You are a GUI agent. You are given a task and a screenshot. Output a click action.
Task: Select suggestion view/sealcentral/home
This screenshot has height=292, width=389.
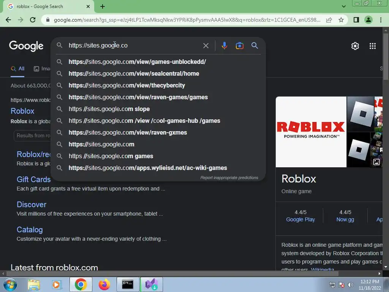158,73
